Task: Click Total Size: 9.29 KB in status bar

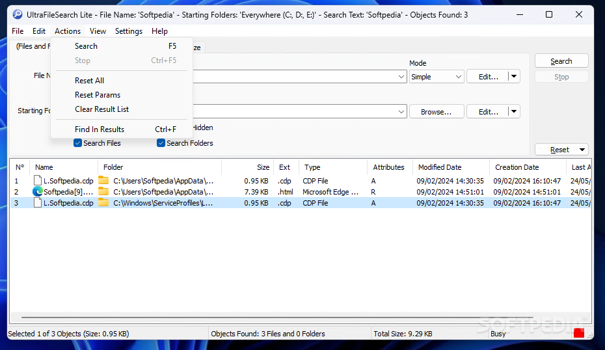Action: [403, 334]
